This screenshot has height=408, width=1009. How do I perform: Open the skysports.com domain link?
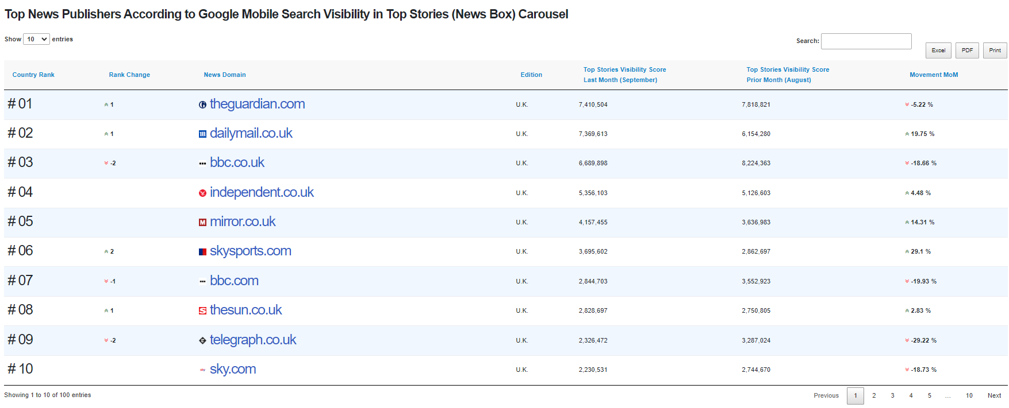[x=251, y=251]
